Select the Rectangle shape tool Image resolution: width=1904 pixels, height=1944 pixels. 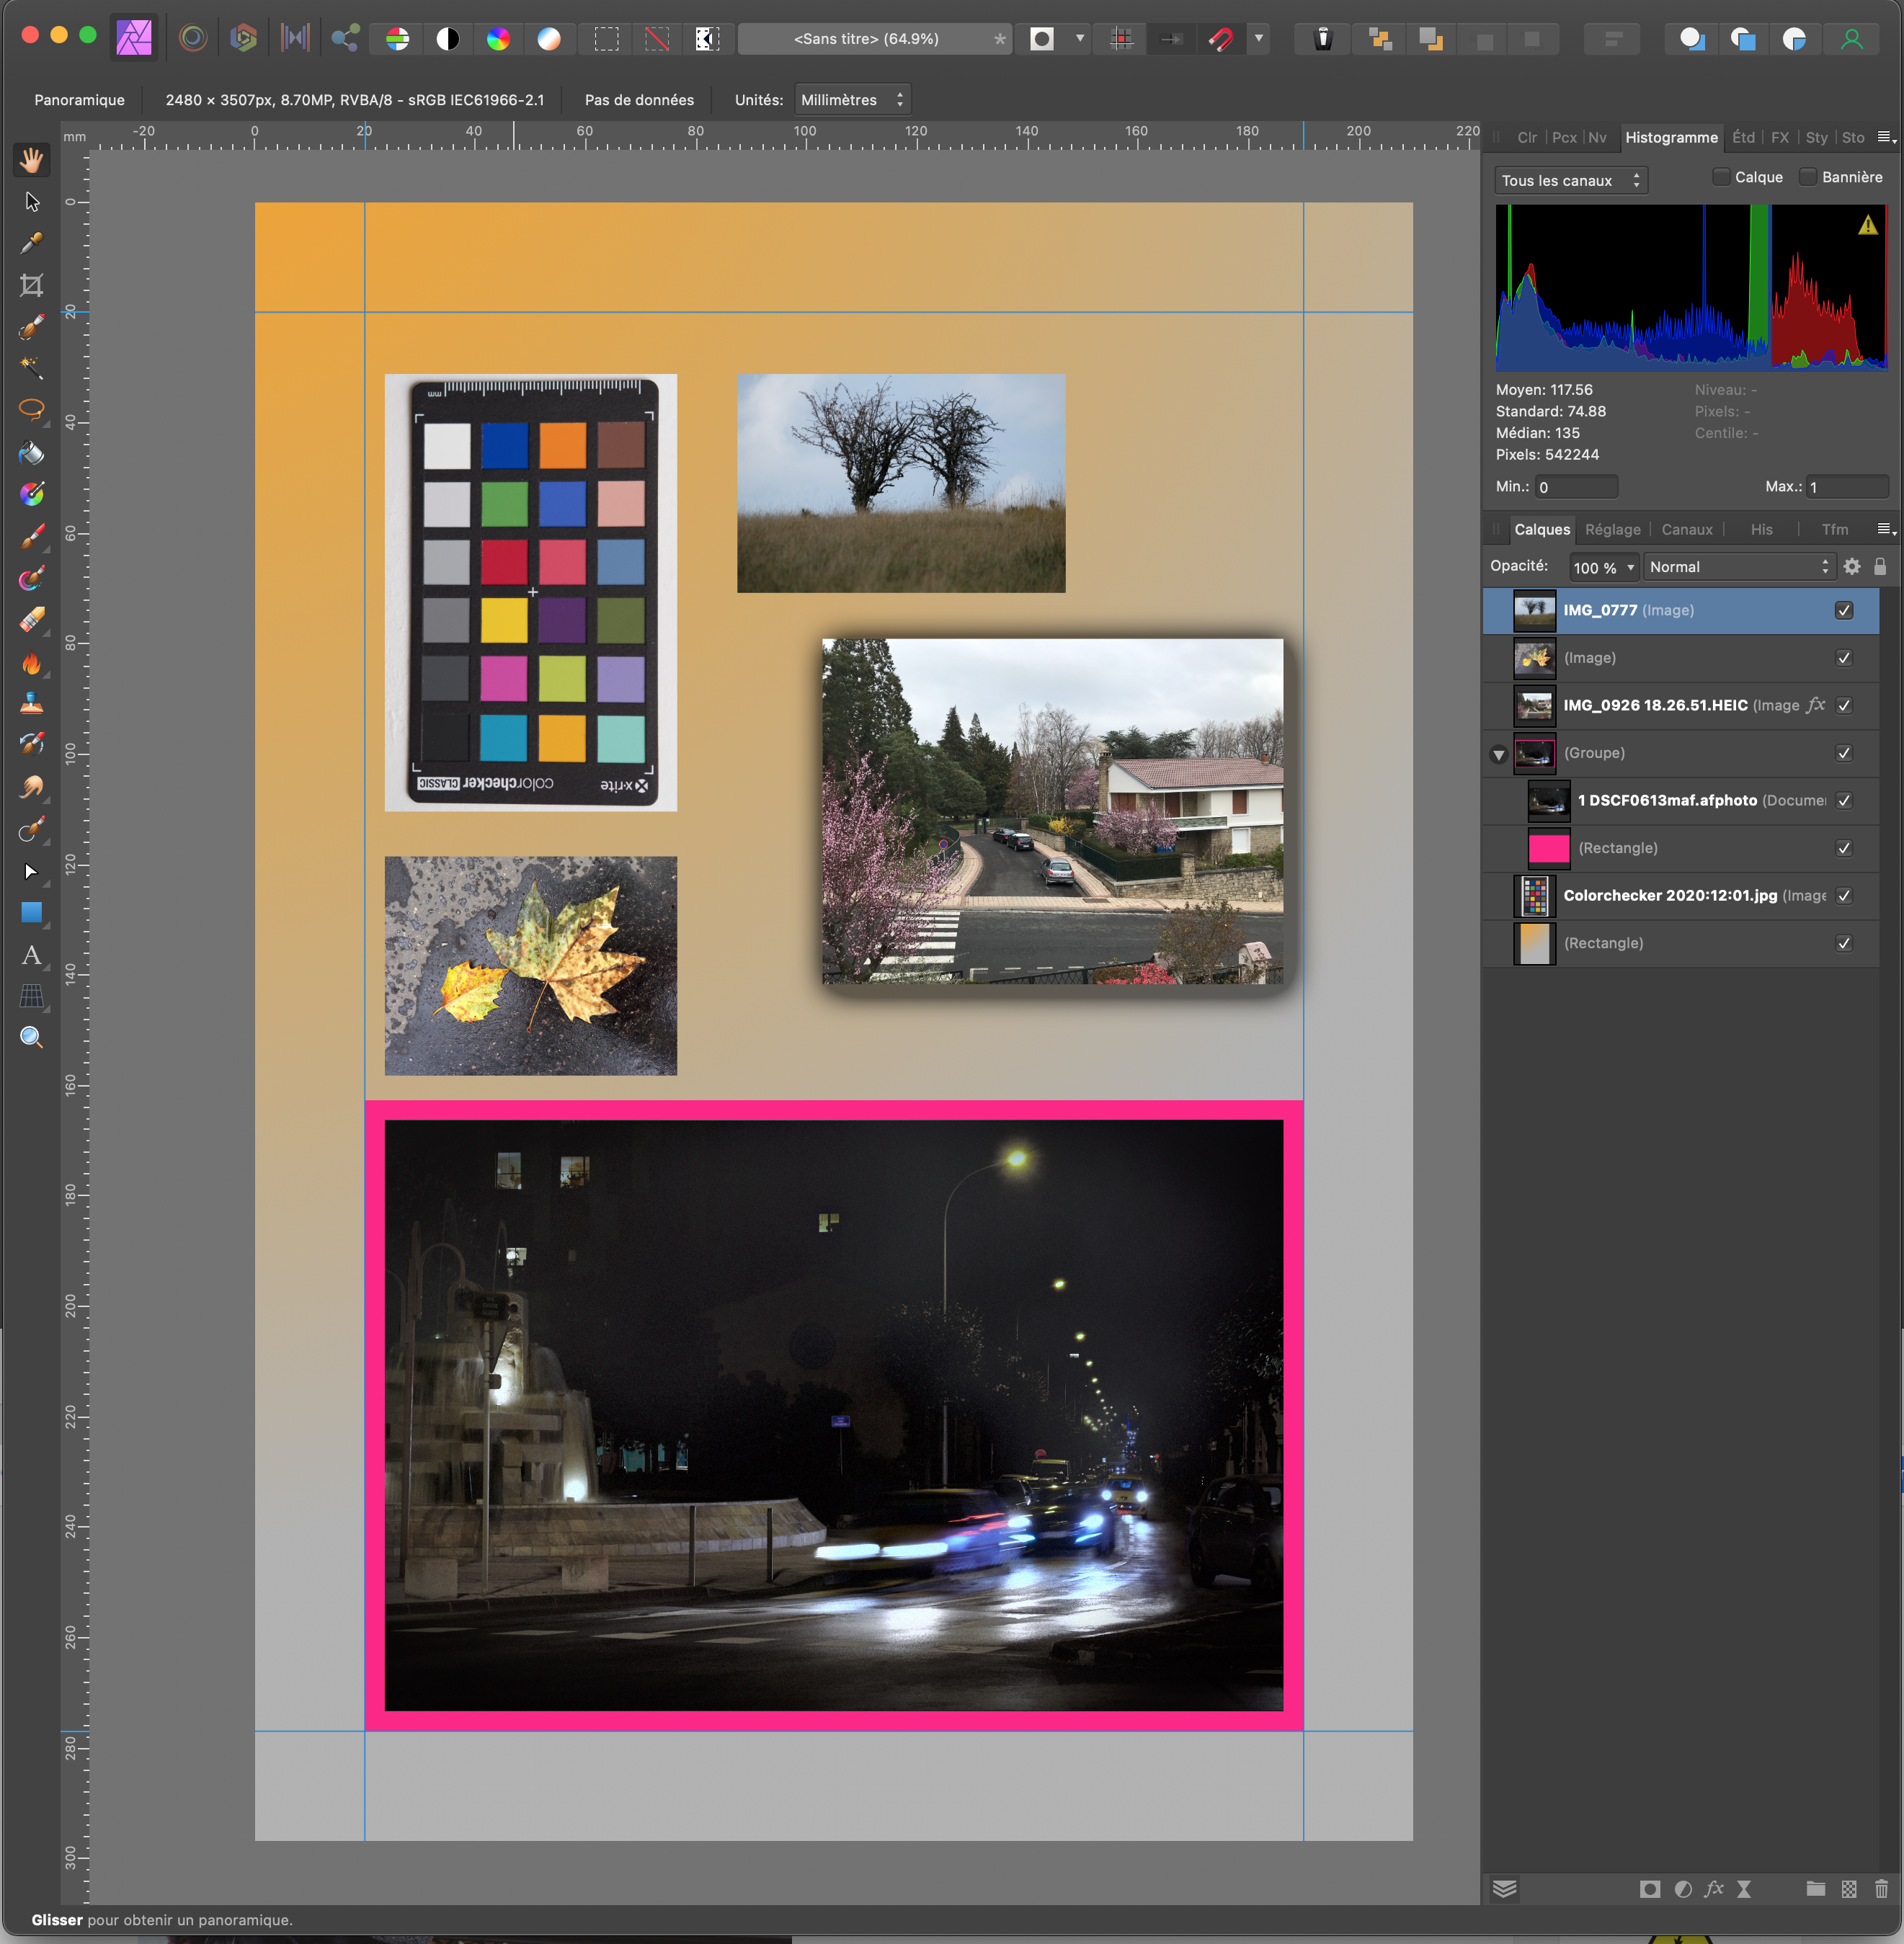(31, 913)
